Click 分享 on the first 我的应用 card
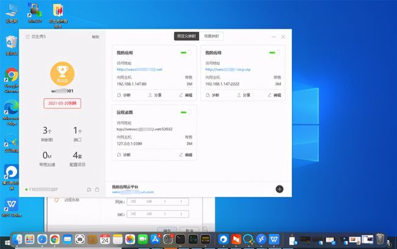This screenshot has width=397, height=249. (x=155, y=95)
